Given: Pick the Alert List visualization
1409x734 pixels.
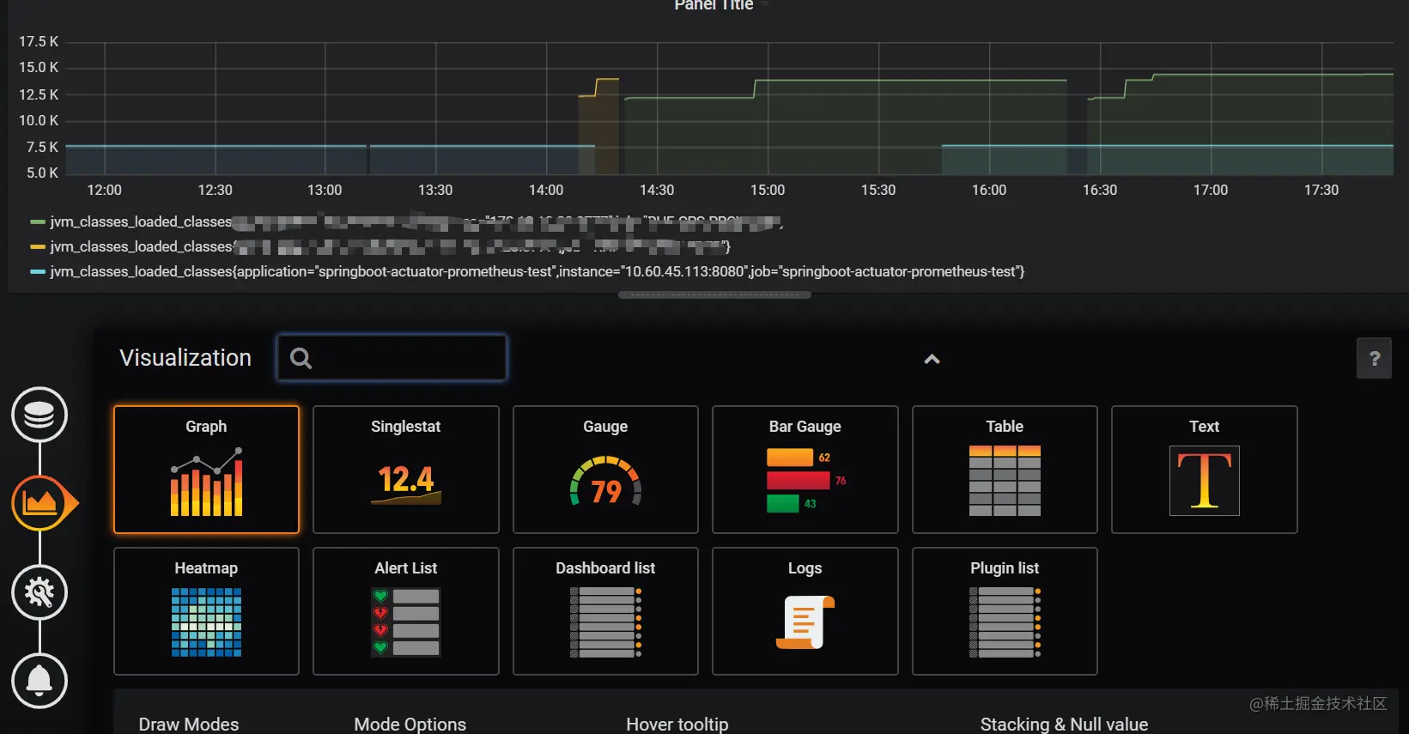Looking at the screenshot, I should [406, 611].
